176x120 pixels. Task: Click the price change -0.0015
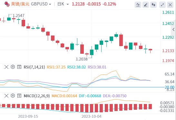(x=93, y=4)
